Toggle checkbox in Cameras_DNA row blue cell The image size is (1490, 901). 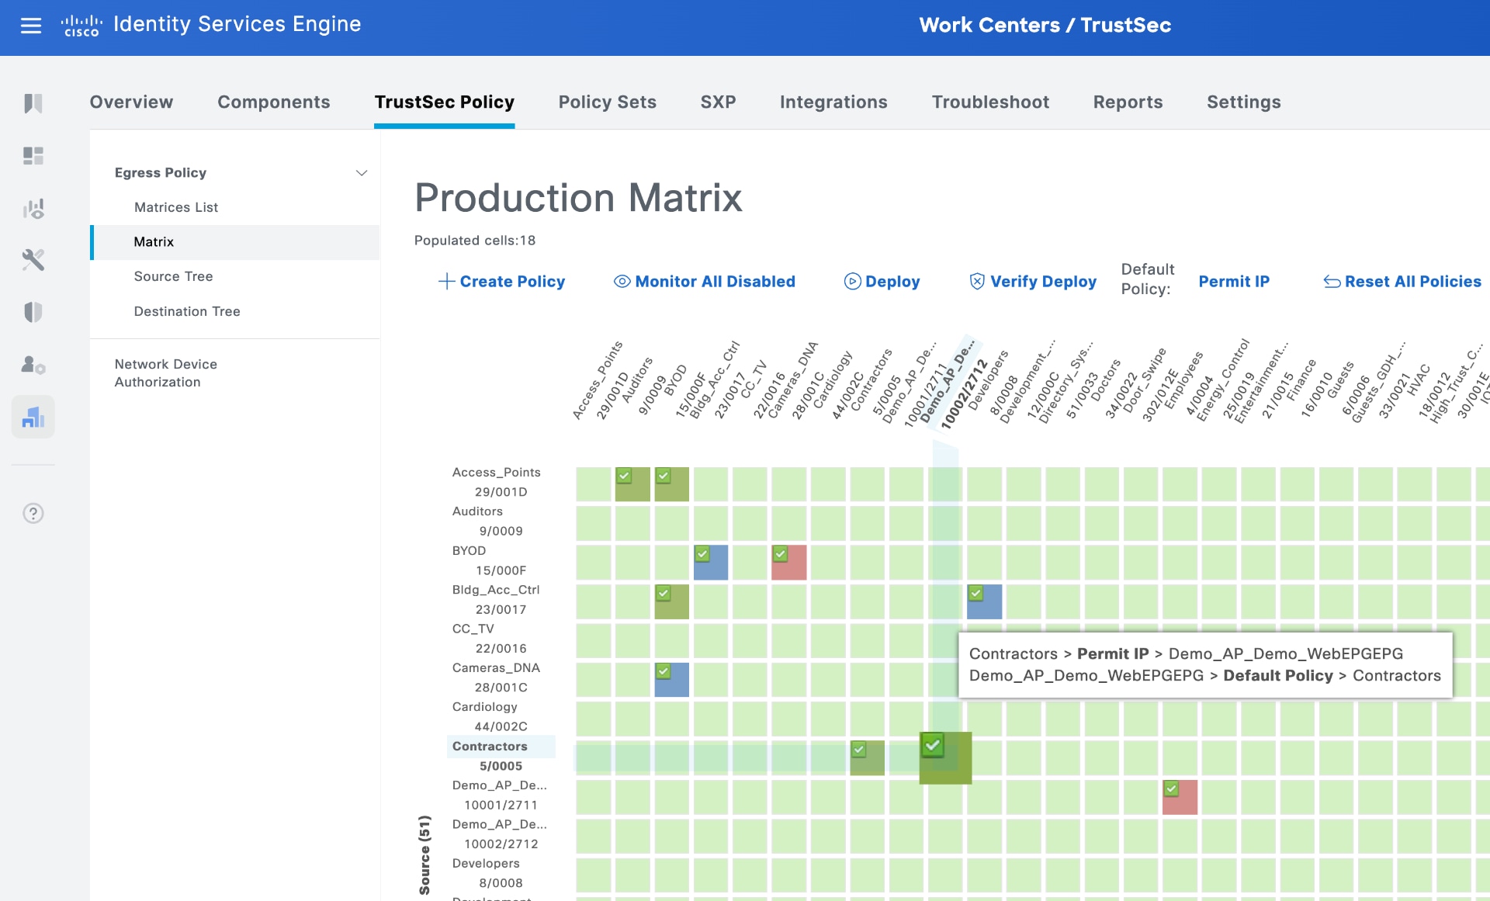pyautogui.click(x=663, y=671)
